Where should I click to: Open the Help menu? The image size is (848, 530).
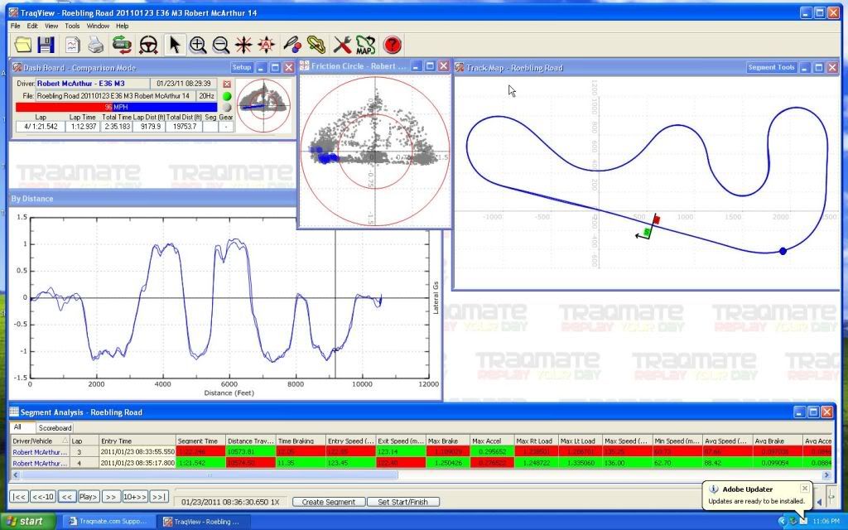(123, 26)
